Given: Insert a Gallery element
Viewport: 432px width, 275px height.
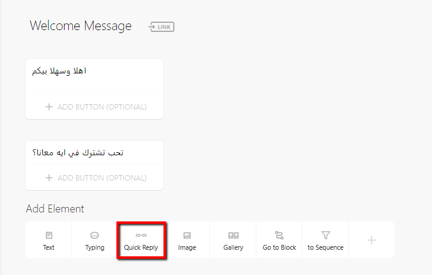Looking at the screenshot, I should point(233,240).
